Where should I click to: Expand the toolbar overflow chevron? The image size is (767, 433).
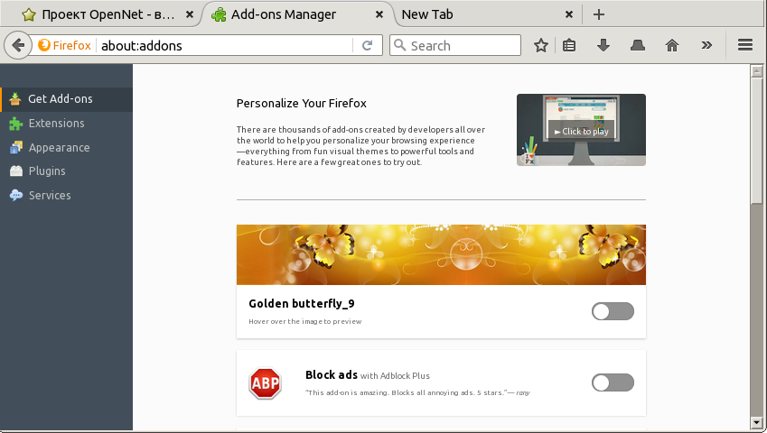[706, 46]
